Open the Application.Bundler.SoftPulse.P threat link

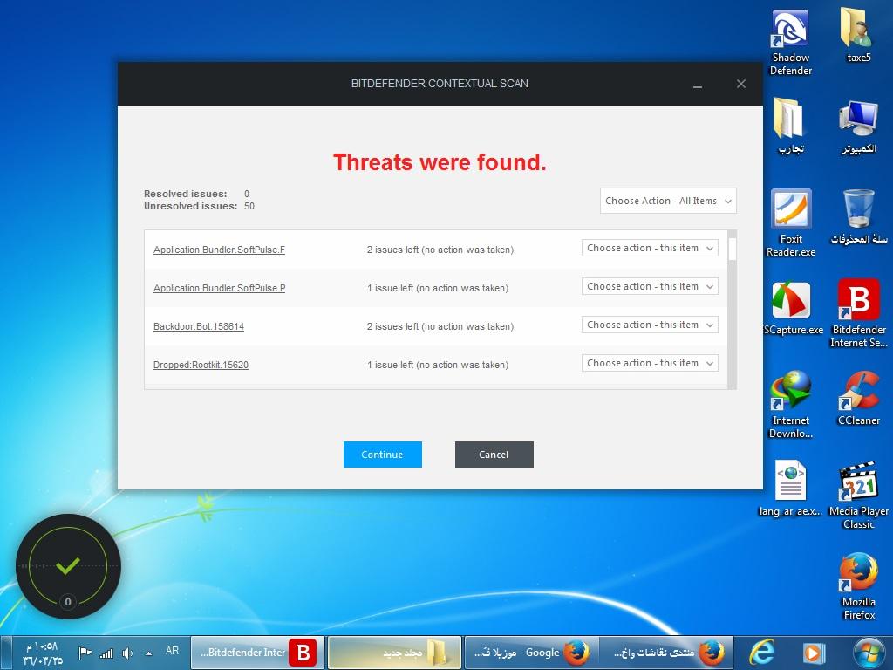219,288
